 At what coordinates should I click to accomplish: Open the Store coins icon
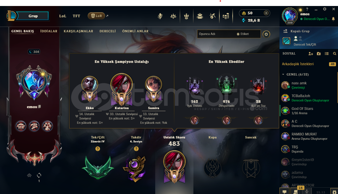point(226,16)
